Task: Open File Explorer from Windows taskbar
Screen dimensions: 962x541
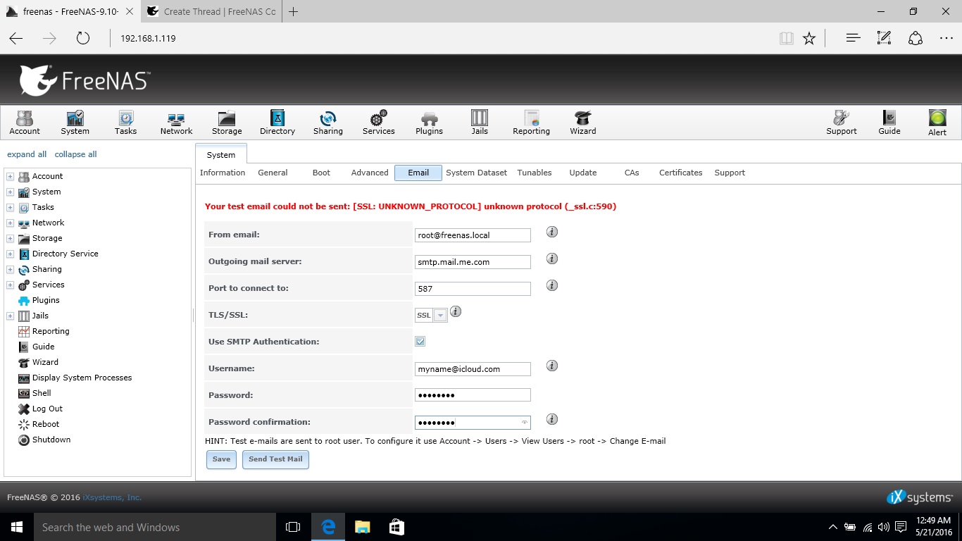Action: [362, 527]
